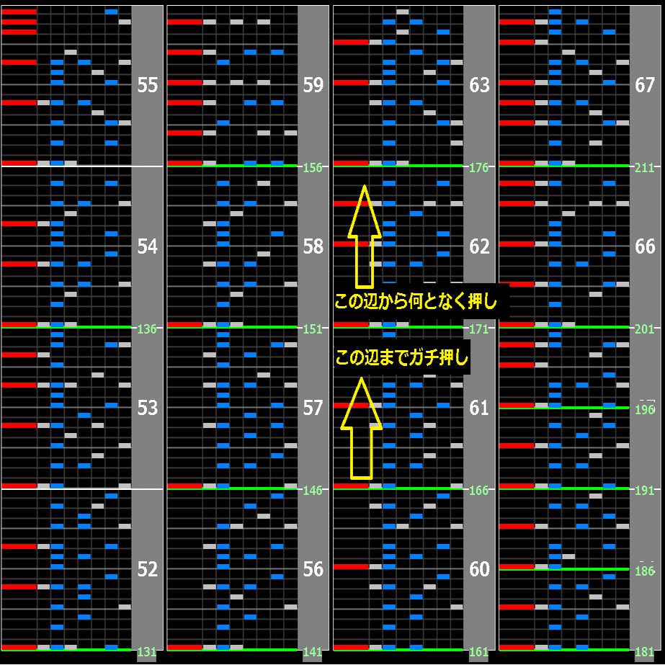The width and height of the screenshot is (665, 665).
Task: Click the red note at the top of measure 55
Action: pos(18,12)
